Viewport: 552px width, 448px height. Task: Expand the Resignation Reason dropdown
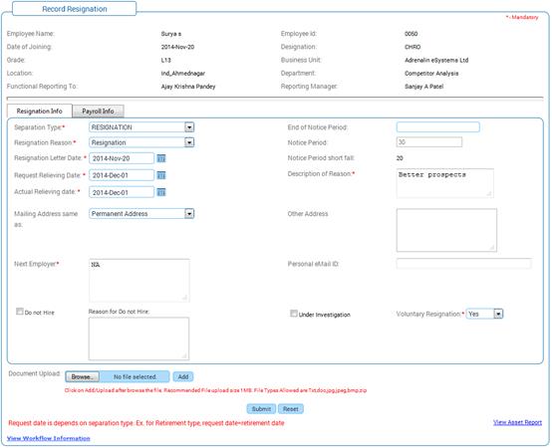point(189,142)
